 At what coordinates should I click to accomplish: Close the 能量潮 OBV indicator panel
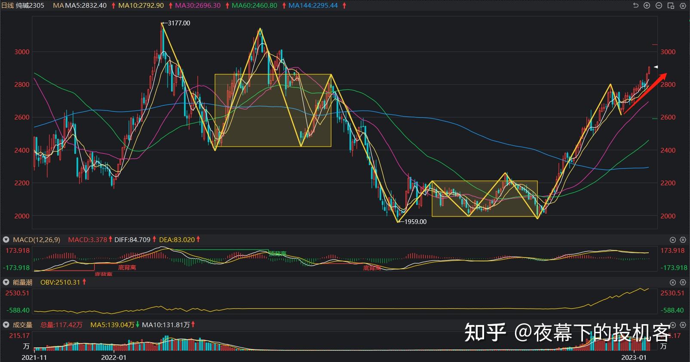click(x=673, y=282)
